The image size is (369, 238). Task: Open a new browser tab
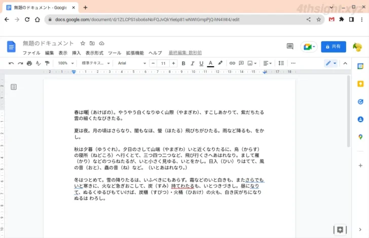(x=86, y=8)
